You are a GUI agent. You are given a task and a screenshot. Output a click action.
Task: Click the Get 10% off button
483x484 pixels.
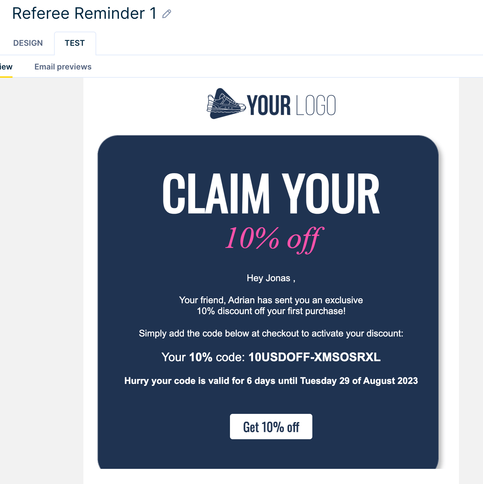click(271, 426)
